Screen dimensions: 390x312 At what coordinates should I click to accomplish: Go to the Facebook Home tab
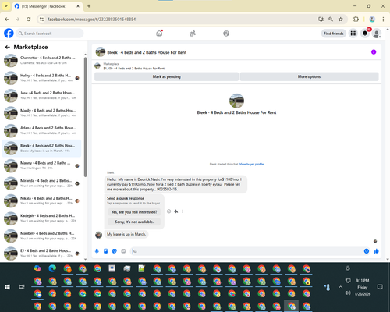tap(159, 34)
